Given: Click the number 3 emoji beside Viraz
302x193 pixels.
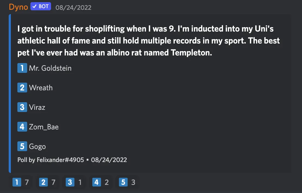Looking at the screenshot, I should (x=22, y=107).
